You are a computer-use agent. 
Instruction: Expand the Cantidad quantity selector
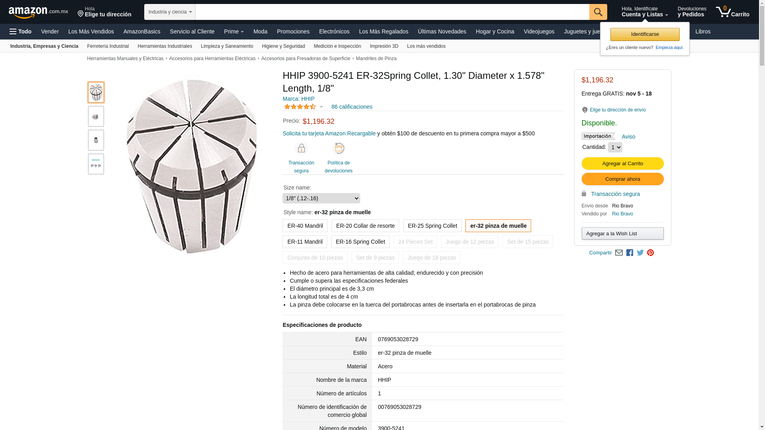[615, 147]
